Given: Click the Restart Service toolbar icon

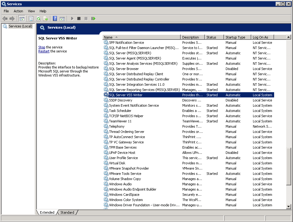Looking at the screenshot, I should 93,19.
